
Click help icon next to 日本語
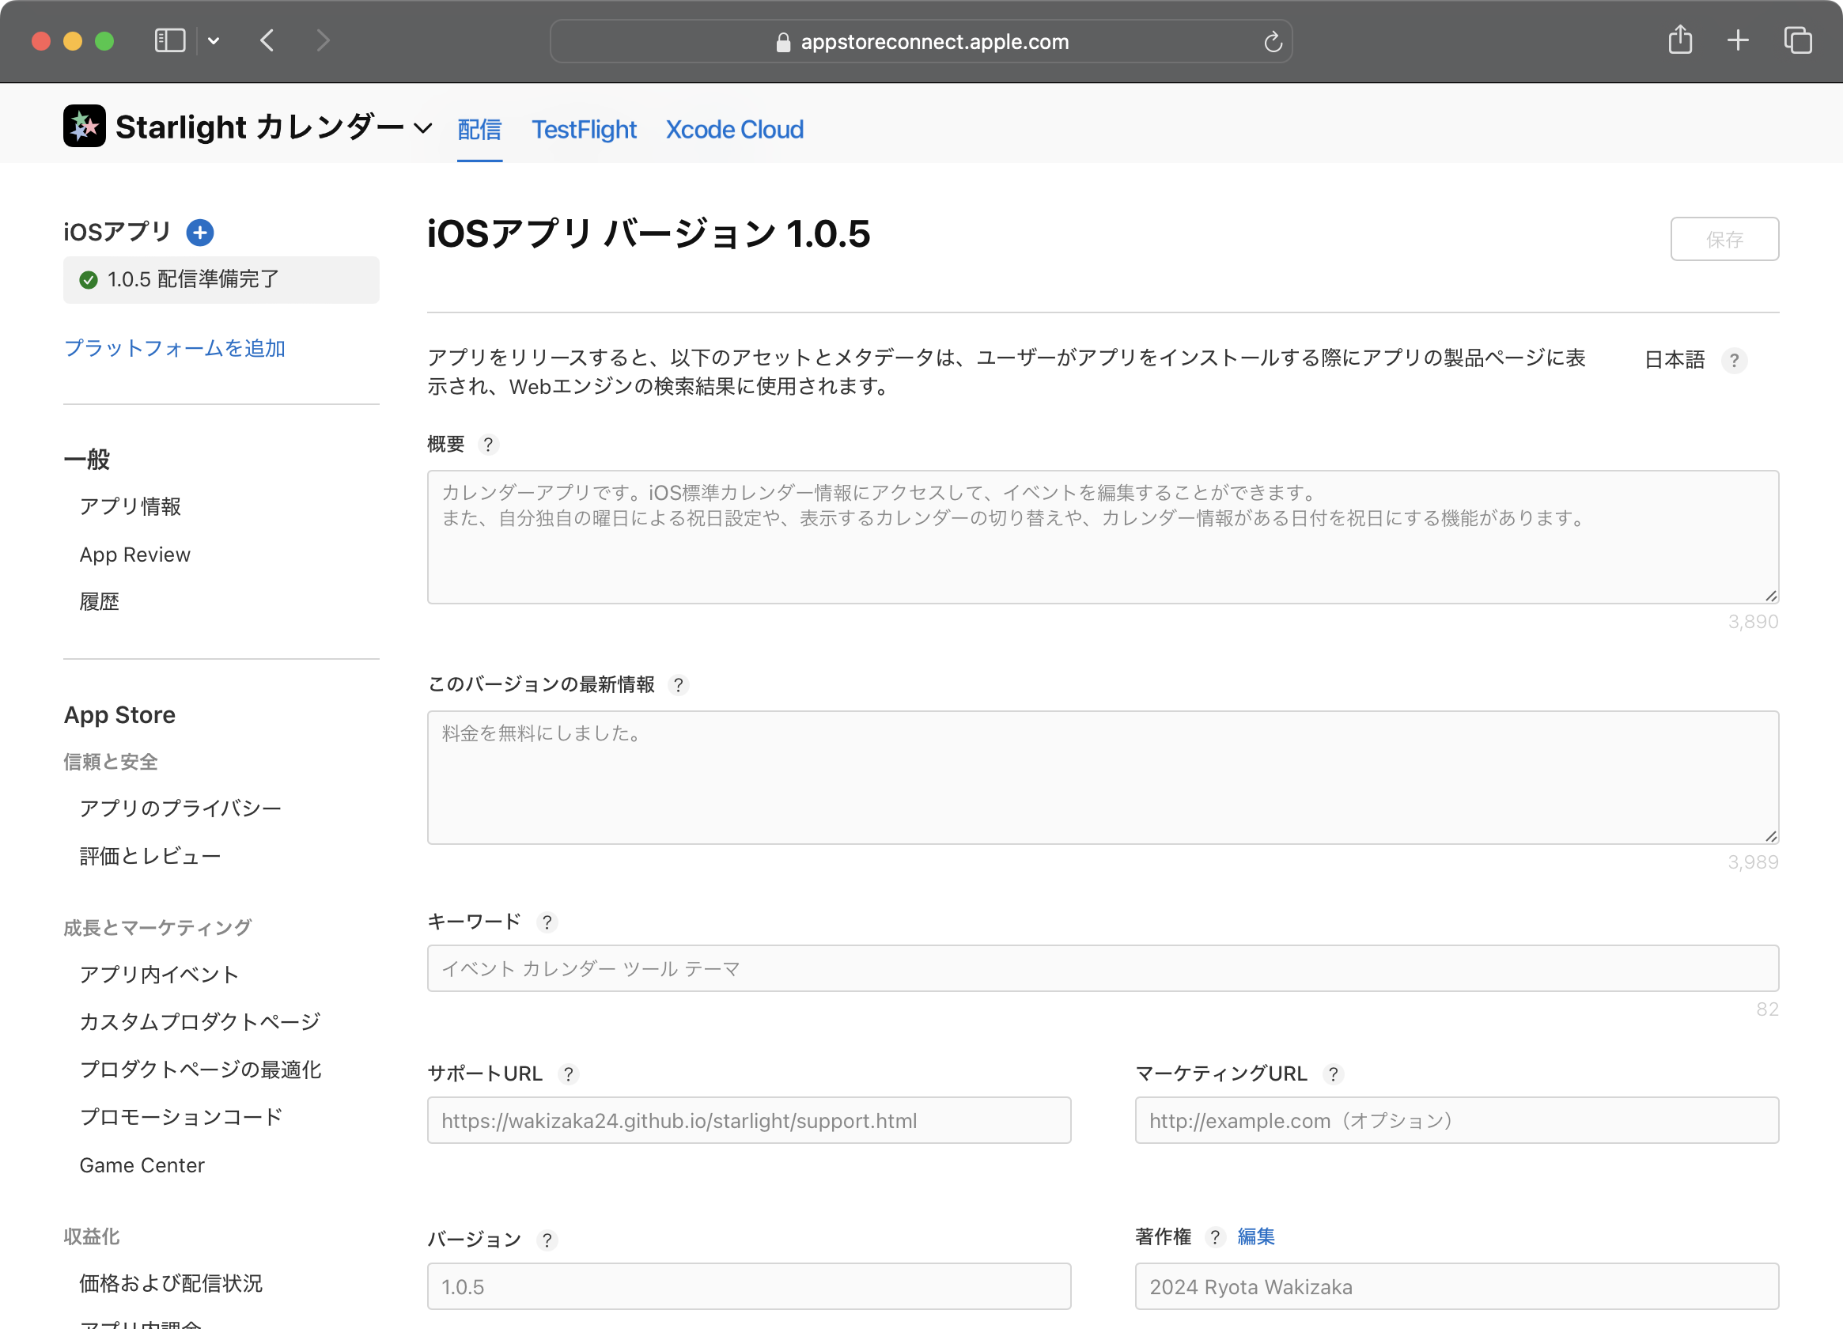coord(1733,360)
